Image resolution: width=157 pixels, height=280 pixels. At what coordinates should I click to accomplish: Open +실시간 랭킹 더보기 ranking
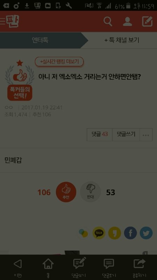[x=59, y=62]
